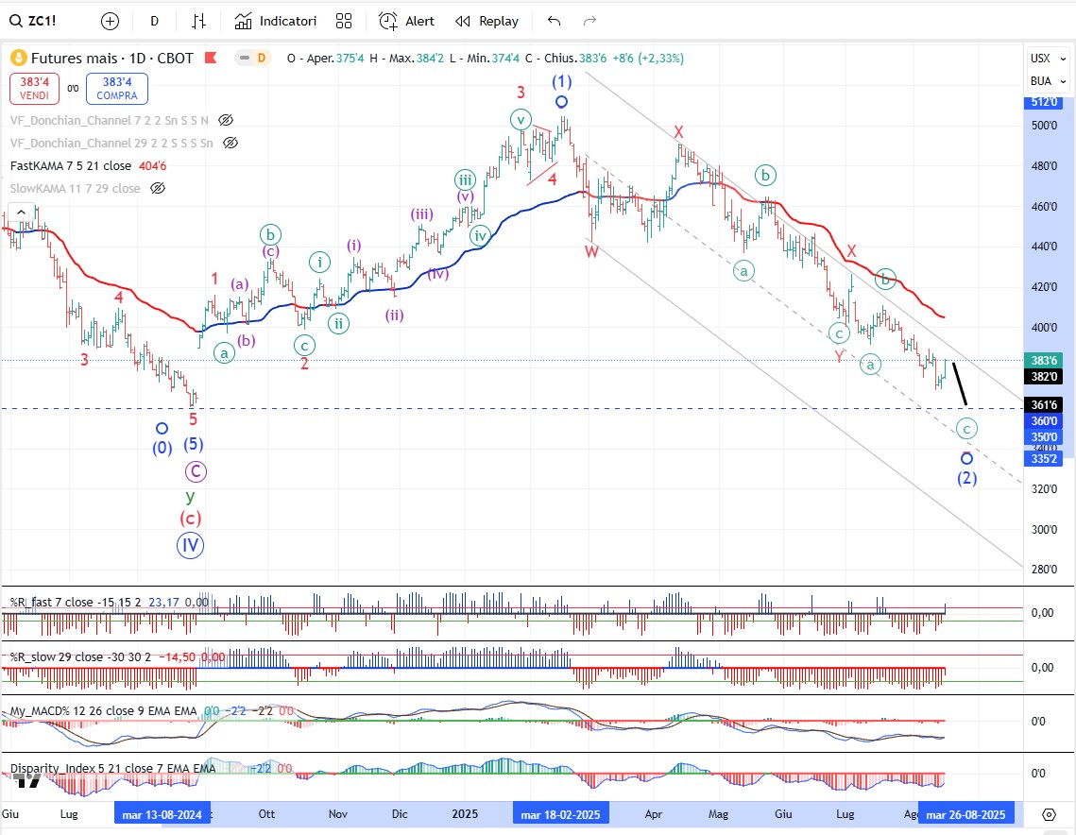The width and height of the screenshot is (1076, 835).
Task: Start bar Replay mode
Action: [x=487, y=21]
